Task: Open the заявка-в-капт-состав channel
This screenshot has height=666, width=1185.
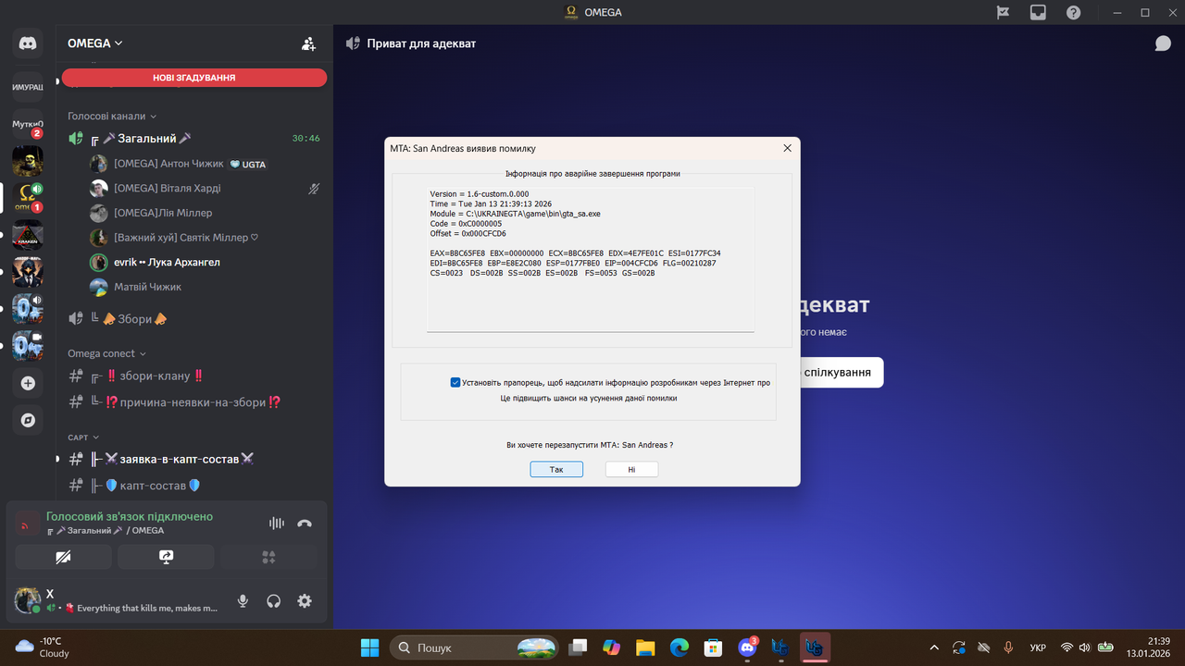Action: [194, 459]
